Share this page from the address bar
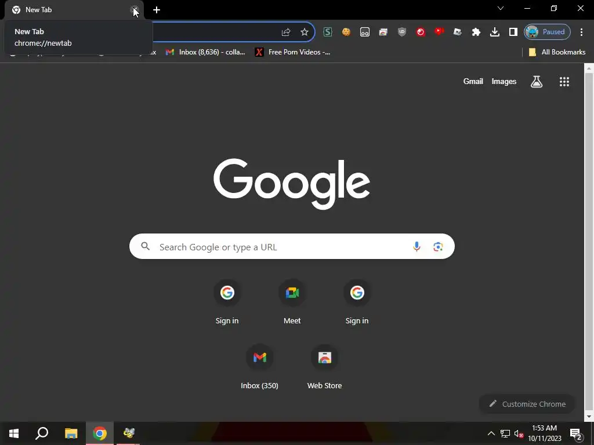594x445 pixels. click(x=286, y=32)
